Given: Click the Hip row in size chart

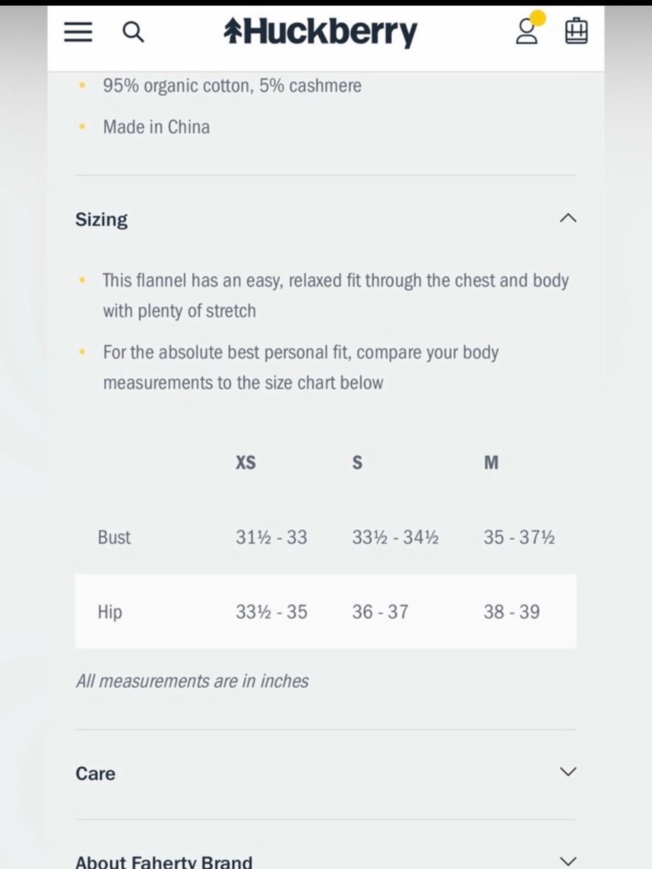Looking at the screenshot, I should pos(326,611).
